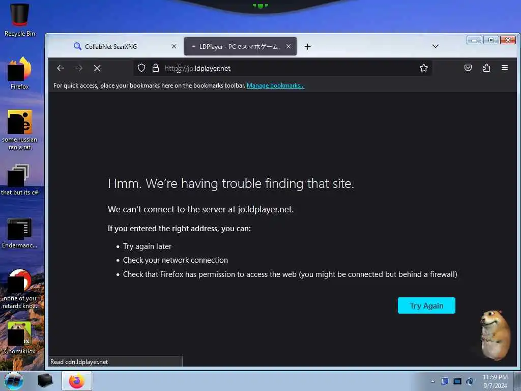
Task: Stop loading the page with the X button
Action: tap(97, 68)
